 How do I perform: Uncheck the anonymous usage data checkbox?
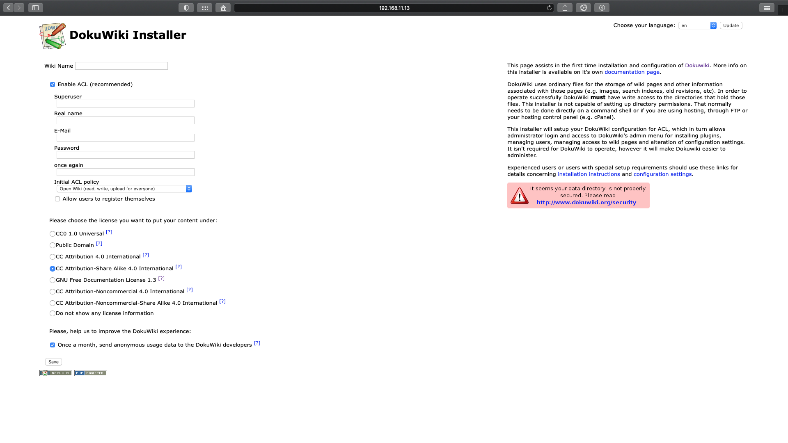[53, 345]
